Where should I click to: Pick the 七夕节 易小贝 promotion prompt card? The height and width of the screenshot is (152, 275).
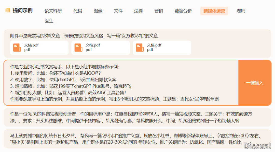tap(137, 139)
